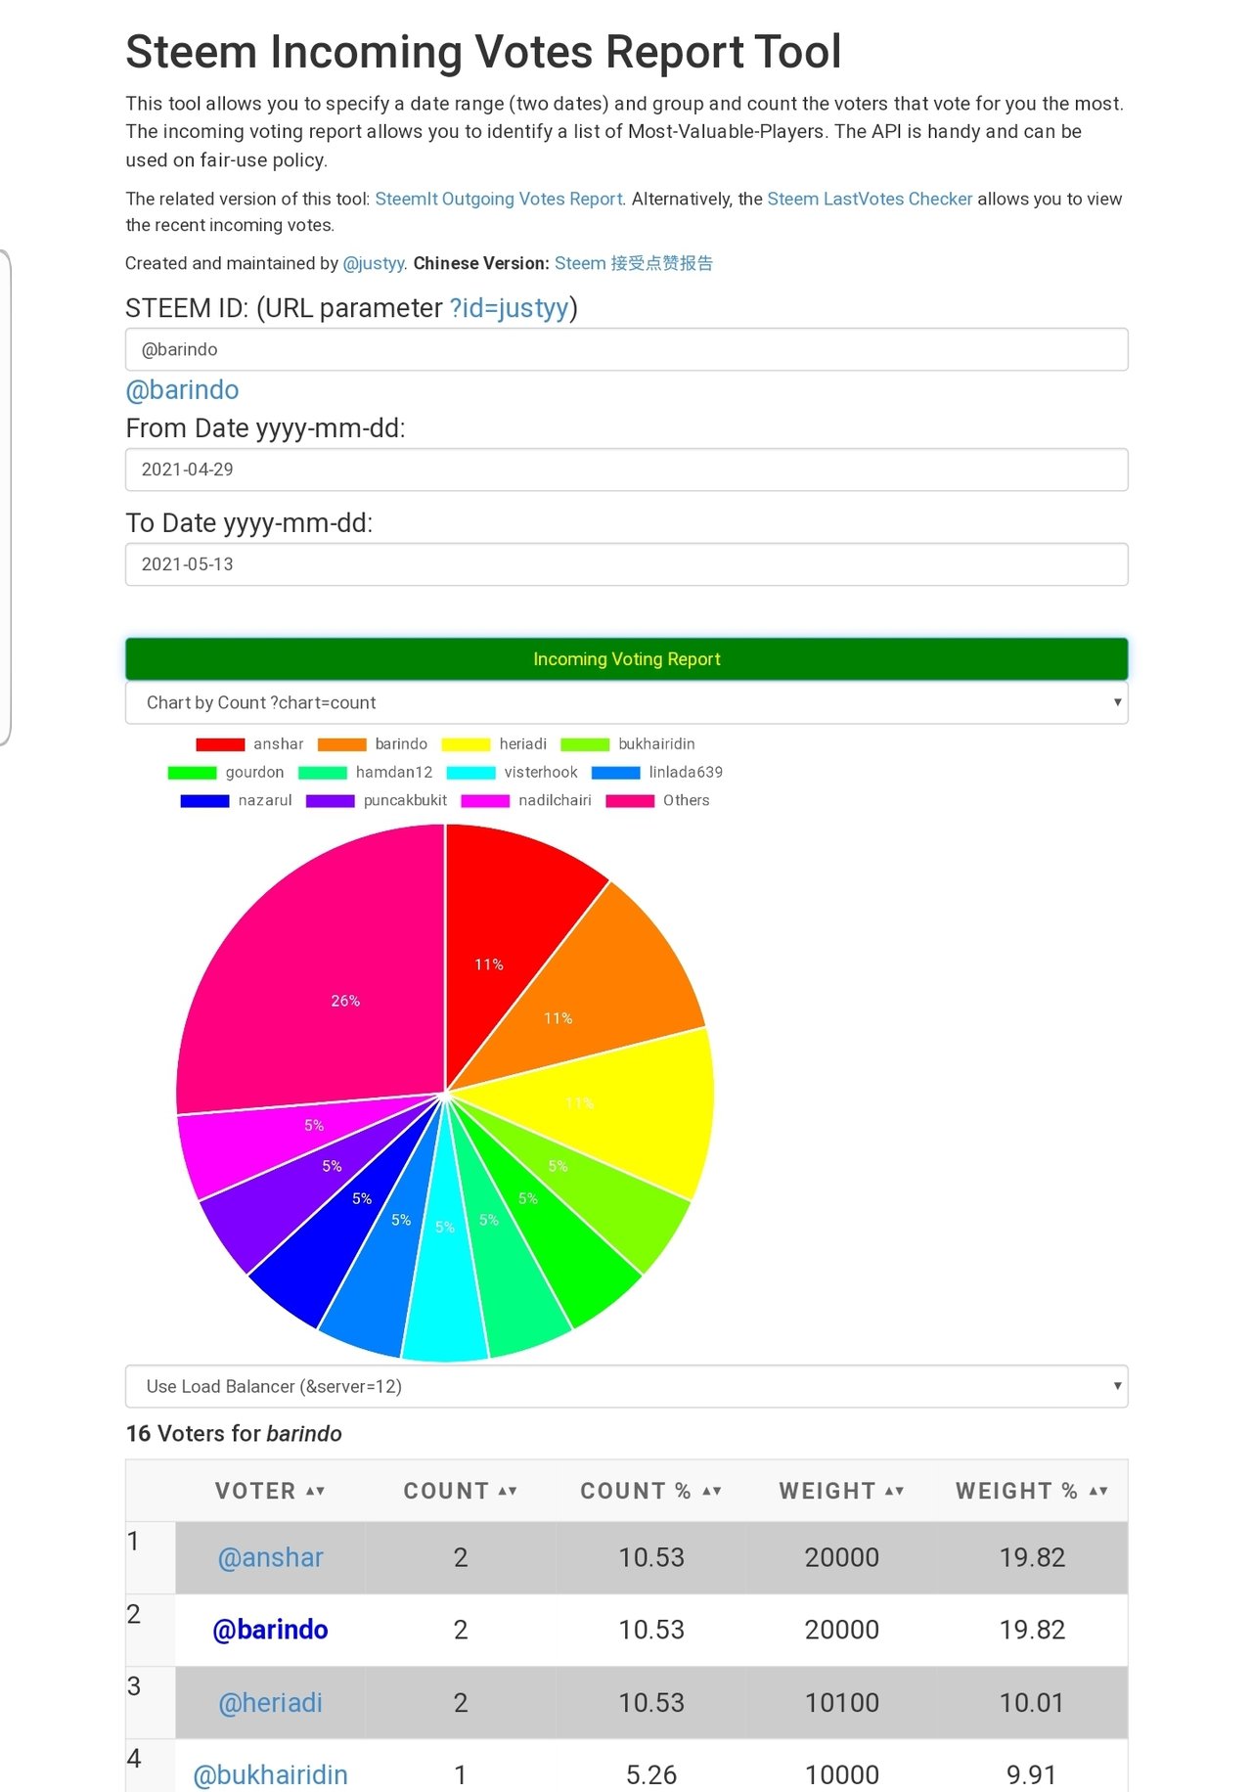Toggle the Others pink legend swatch

630,801
